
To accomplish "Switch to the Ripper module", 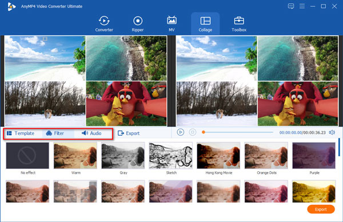I will (138, 24).
